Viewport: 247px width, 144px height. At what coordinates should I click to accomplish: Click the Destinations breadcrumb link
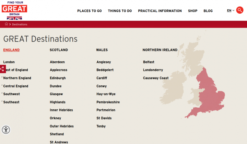pos(20,24)
